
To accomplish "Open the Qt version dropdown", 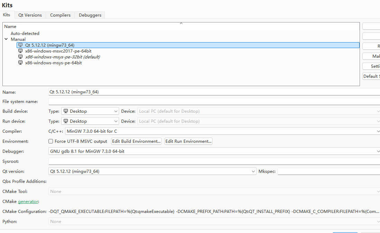I will click(152, 171).
